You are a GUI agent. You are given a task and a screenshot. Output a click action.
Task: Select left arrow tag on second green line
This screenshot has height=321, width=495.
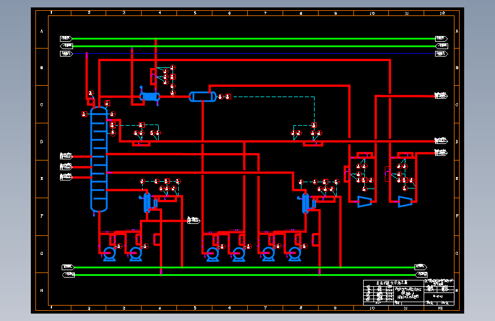pos(66,46)
